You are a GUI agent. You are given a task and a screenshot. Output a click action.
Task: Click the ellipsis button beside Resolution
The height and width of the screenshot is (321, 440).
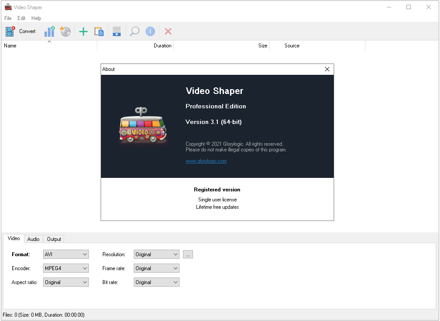(188, 254)
